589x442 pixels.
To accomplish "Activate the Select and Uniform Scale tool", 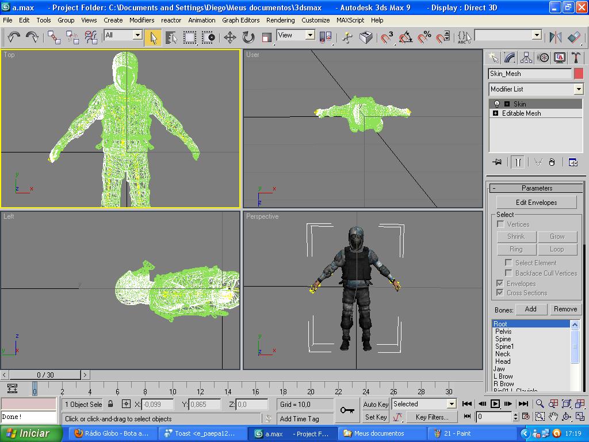I will pyautogui.click(x=266, y=37).
